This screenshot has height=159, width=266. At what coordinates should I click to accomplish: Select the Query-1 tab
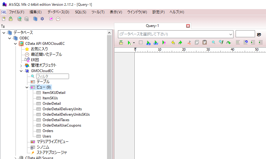[152, 26]
